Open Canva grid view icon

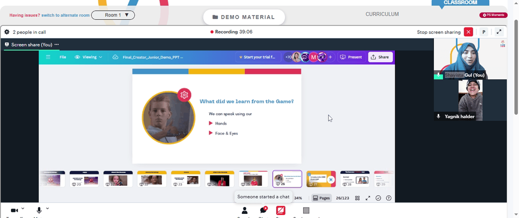click(358, 198)
